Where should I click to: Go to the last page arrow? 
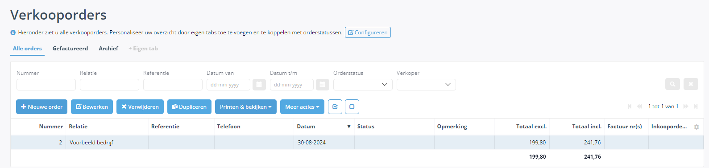(x=696, y=107)
